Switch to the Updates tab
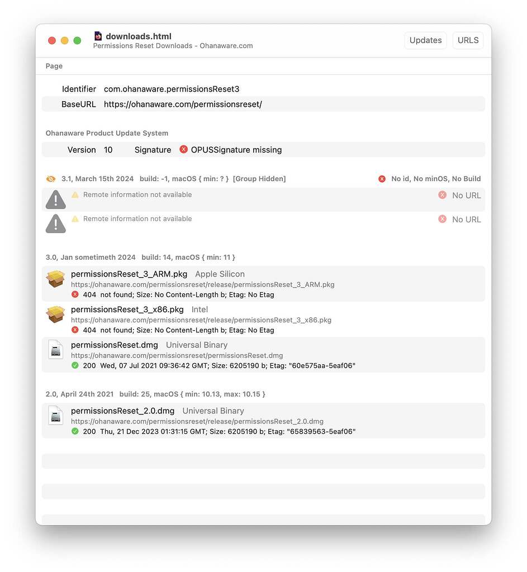 425,40
